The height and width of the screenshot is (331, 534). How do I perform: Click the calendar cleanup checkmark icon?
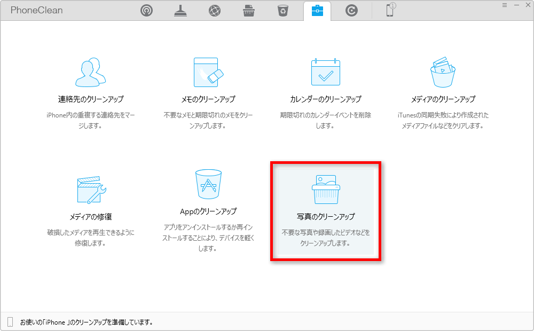pos(326,72)
